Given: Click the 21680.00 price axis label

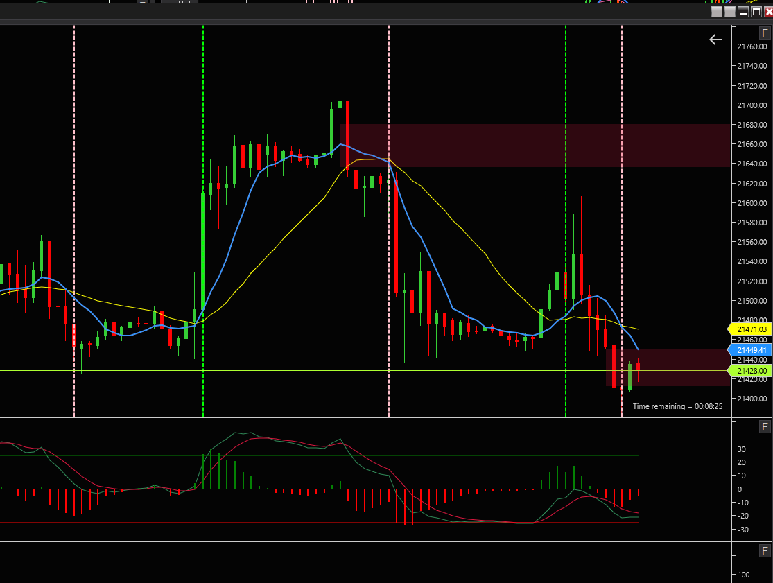Looking at the screenshot, I should click(752, 125).
